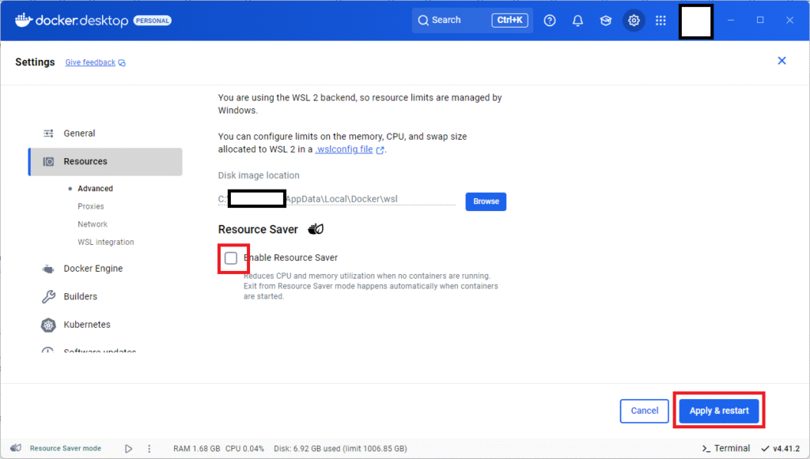Viewport: 810px width, 459px height.
Task: Click the Resource Saver mode whale status icon
Action: pos(16,448)
